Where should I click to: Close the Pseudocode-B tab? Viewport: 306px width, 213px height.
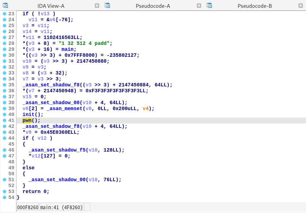[x=301, y=6]
